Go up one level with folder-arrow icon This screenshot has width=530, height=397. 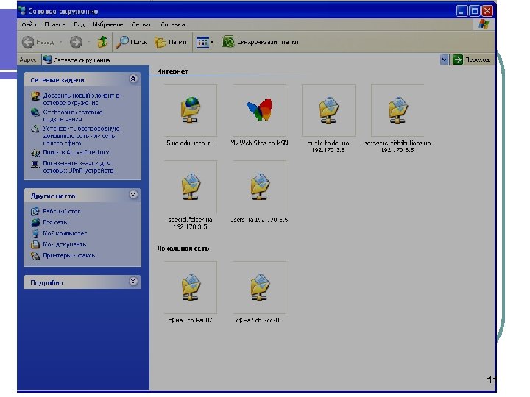click(x=102, y=42)
